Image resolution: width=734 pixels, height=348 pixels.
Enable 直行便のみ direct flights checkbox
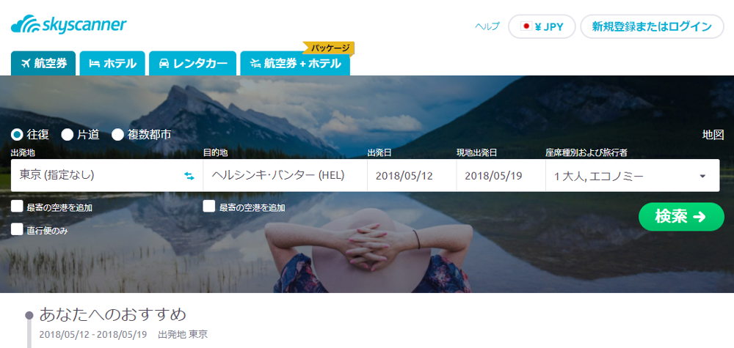point(18,229)
